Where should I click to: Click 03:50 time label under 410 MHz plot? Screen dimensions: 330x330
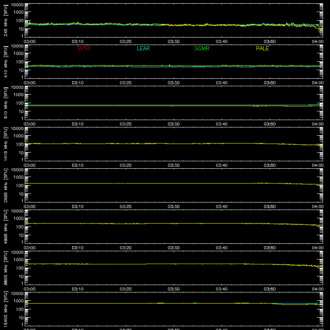point(270,83)
